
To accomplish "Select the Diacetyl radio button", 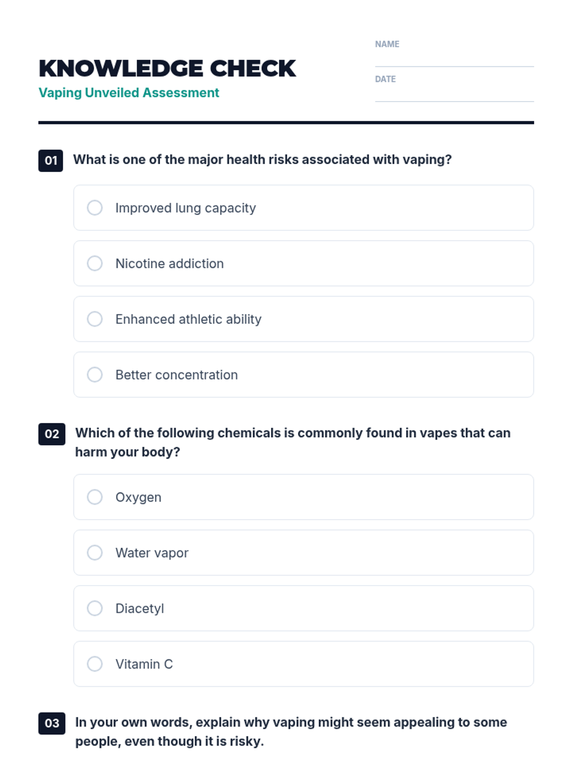I will tap(95, 608).
